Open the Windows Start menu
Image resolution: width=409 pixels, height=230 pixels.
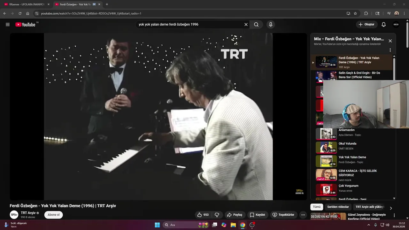tap(157, 225)
